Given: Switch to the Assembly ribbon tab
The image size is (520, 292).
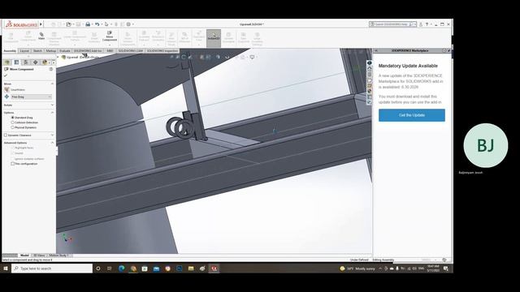Looking at the screenshot, I should click(10, 50).
